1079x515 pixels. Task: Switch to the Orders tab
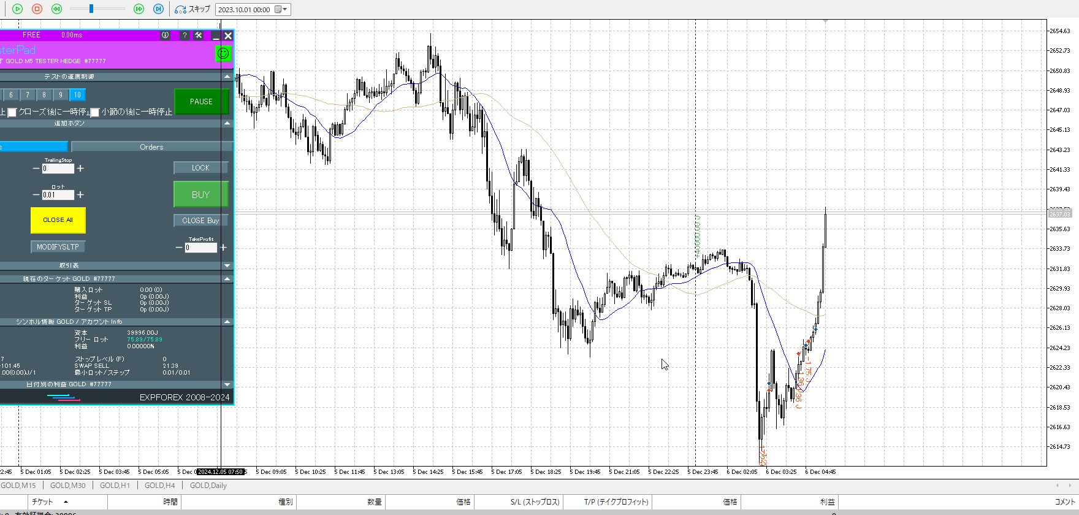151,147
